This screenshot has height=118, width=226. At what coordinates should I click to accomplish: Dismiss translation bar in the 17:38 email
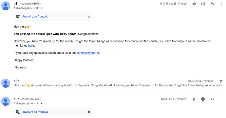point(89,112)
